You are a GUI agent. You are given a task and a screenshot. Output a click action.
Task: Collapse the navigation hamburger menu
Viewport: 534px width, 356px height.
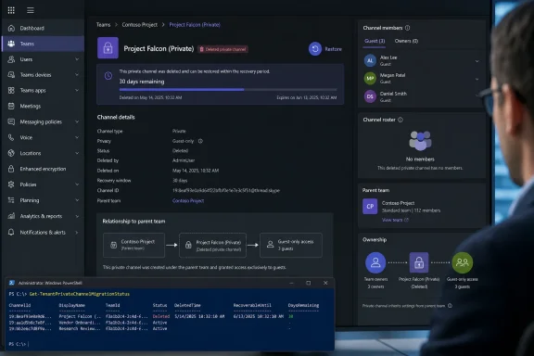tap(31, 10)
